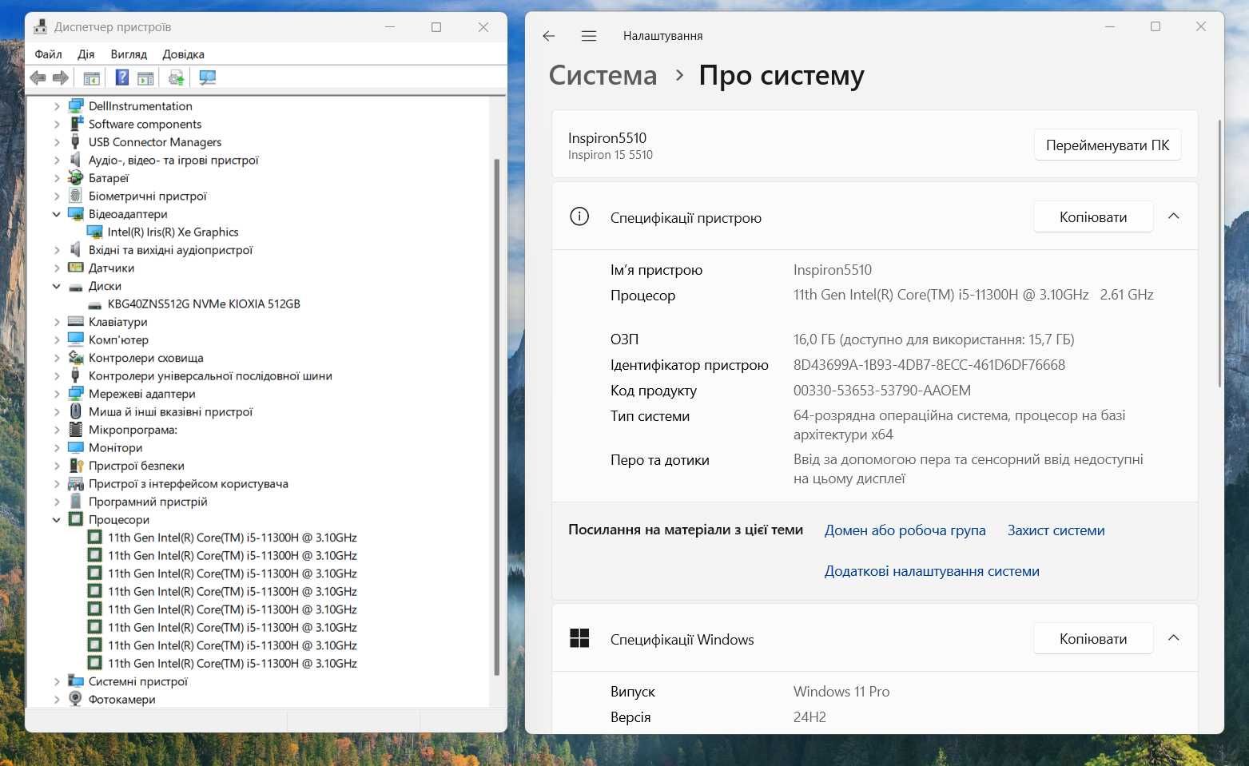Click the Перейменувати ПК button
The image size is (1249, 766).
tap(1108, 145)
